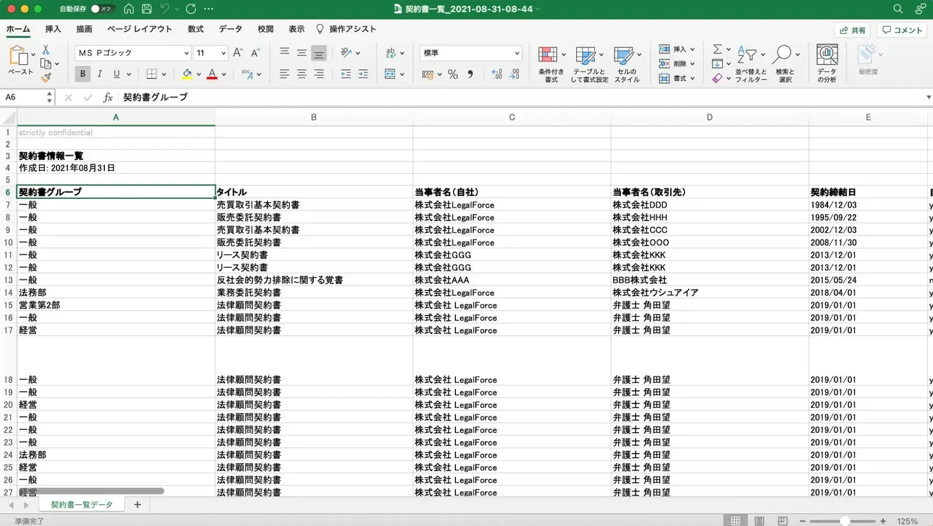Click the save icon in title bar
The width and height of the screenshot is (933, 526).
[x=147, y=9]
